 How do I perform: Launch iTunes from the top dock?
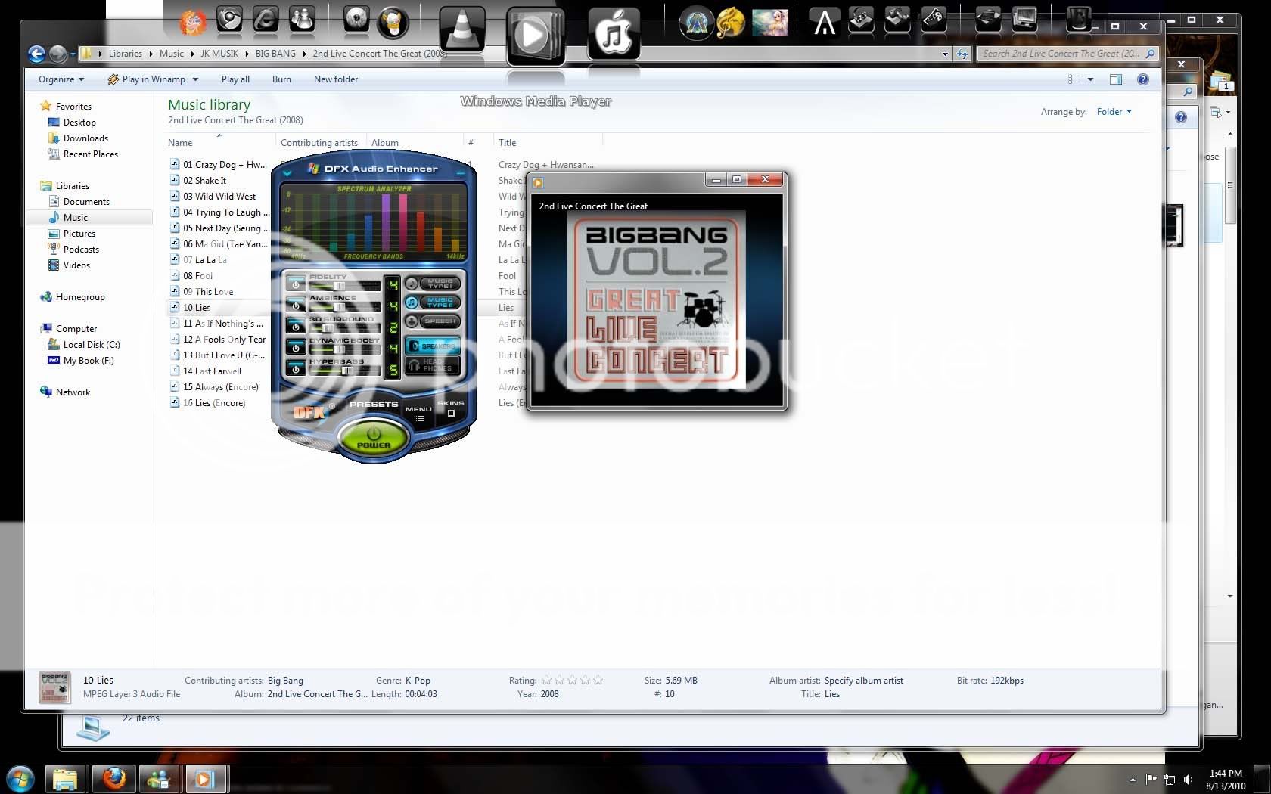[614, 33]
